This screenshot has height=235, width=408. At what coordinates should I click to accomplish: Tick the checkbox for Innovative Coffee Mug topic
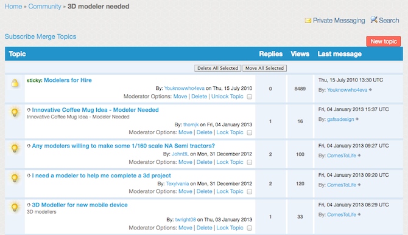point(249,133)
